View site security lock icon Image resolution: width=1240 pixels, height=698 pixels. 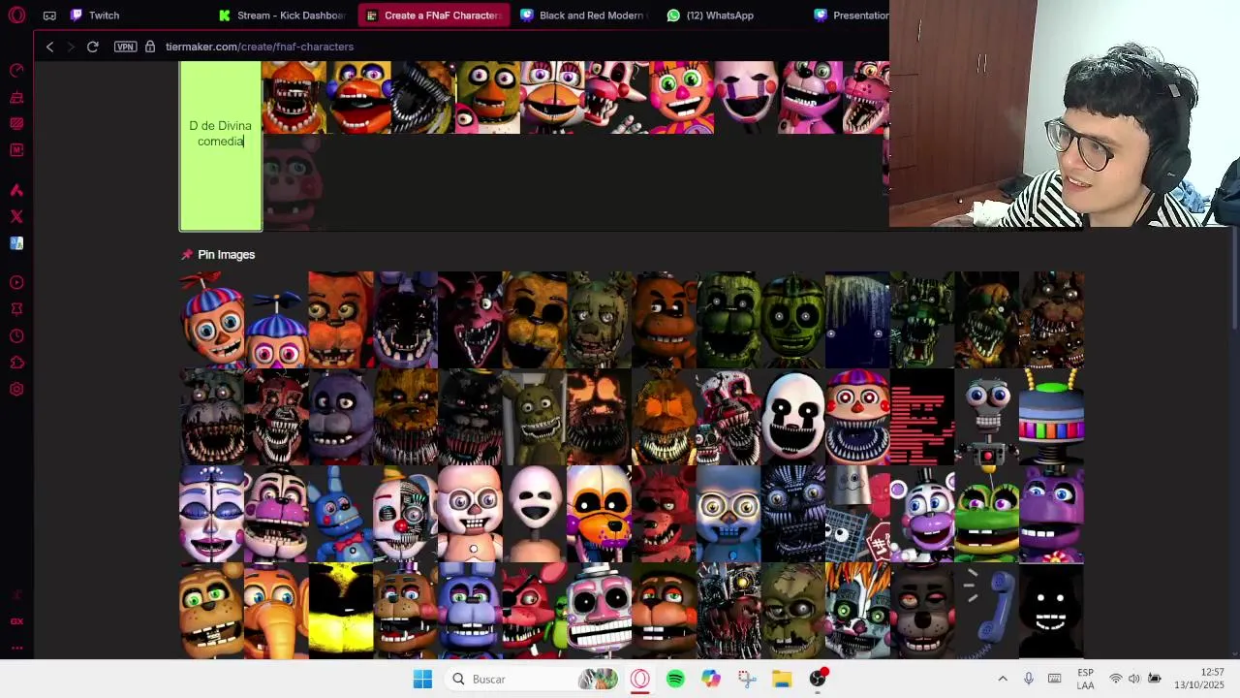point(150,47)
